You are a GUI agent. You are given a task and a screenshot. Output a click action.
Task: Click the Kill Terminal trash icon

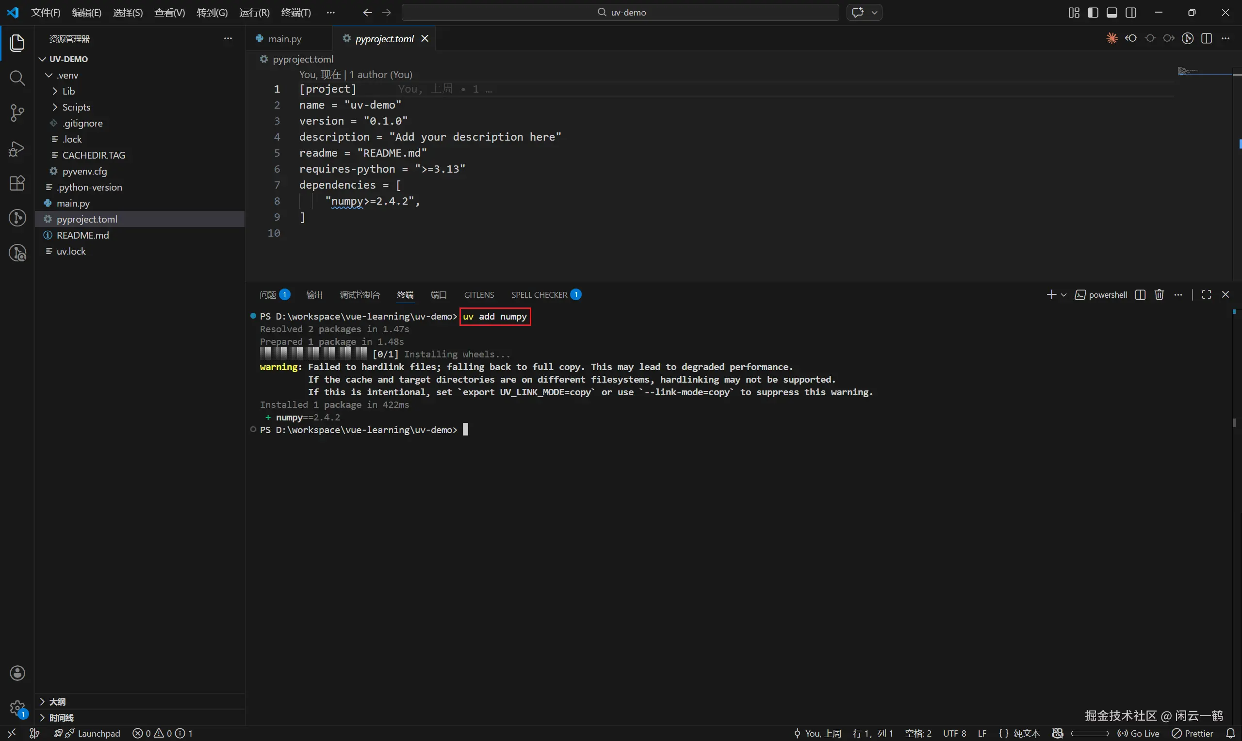[1159, 294]
